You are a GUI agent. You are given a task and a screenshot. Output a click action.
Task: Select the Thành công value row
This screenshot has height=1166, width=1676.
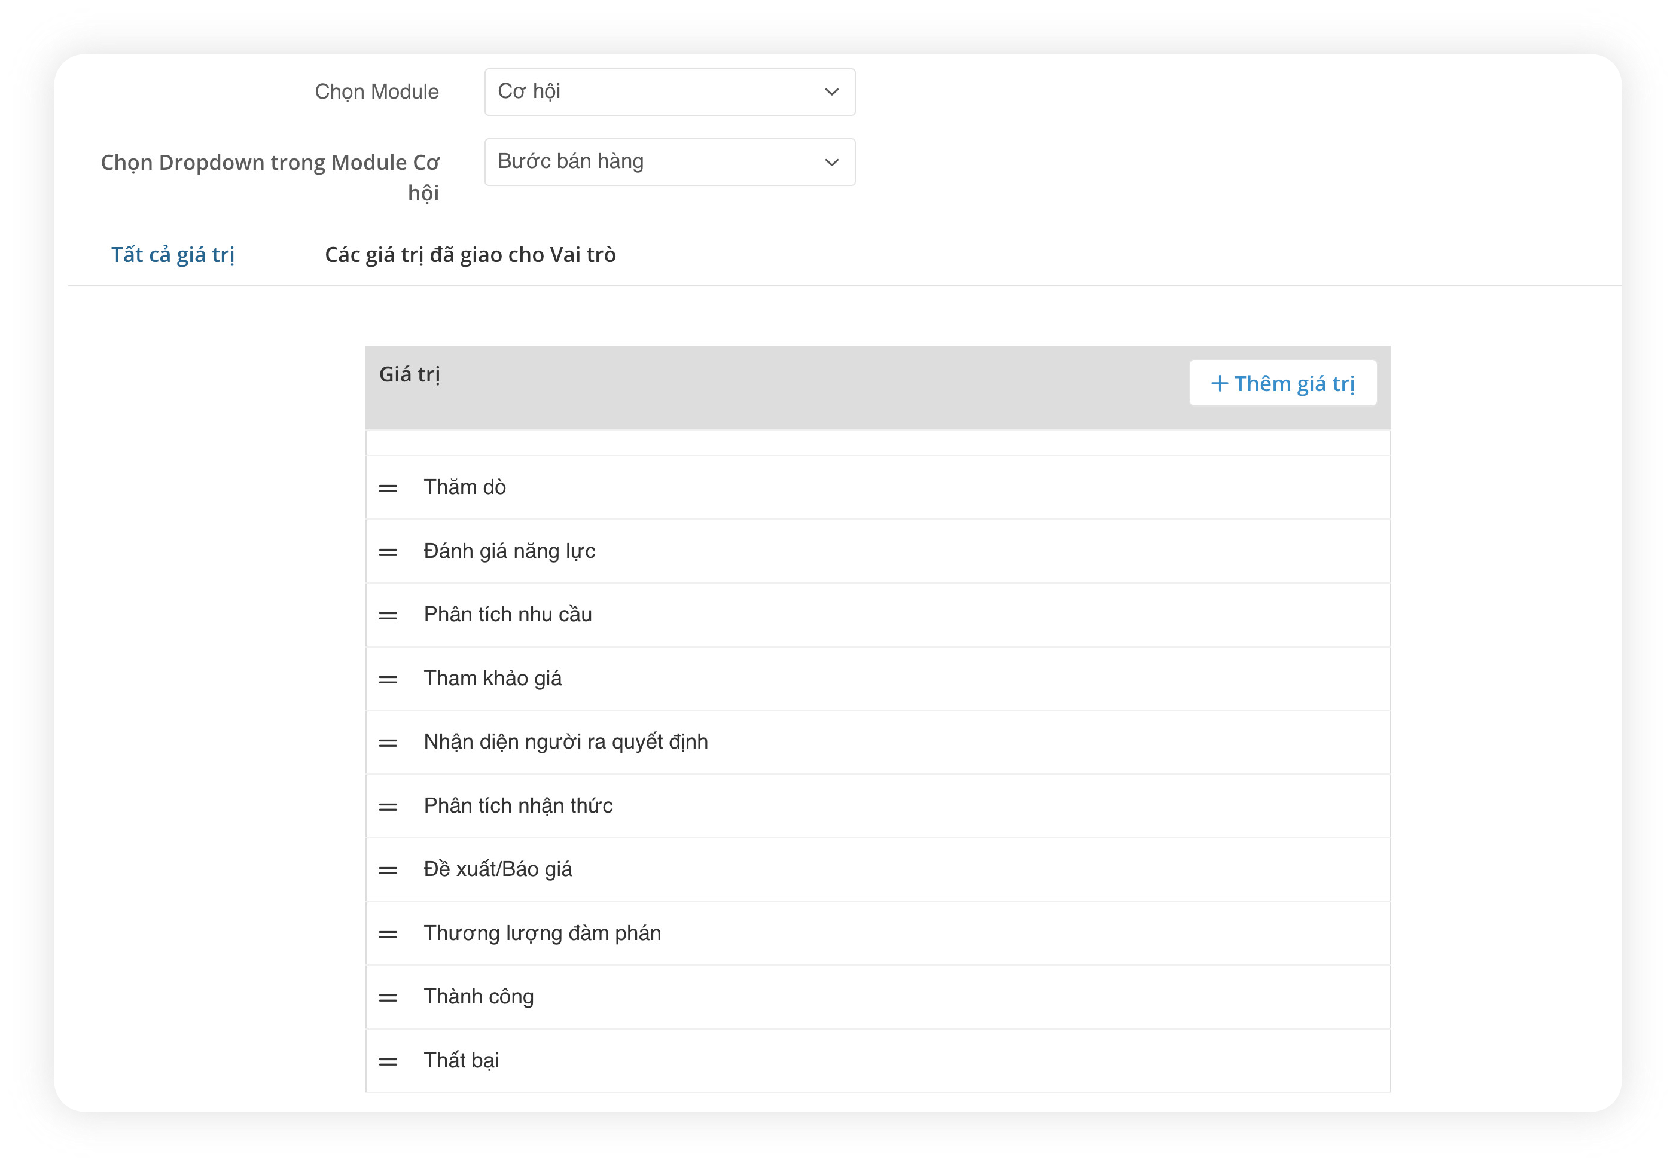tap(876, 997)
